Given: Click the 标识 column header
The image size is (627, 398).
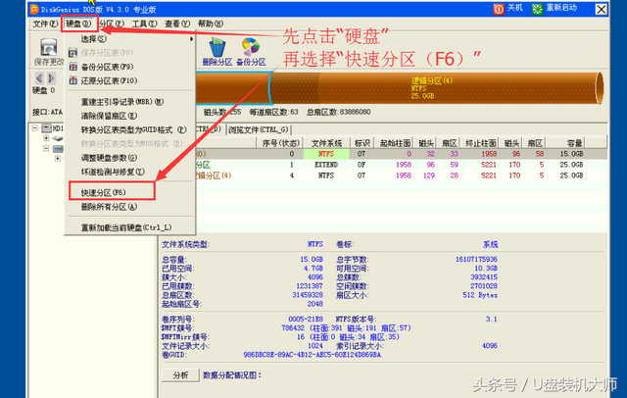Looking at the screenshot, I should [362, 143].
